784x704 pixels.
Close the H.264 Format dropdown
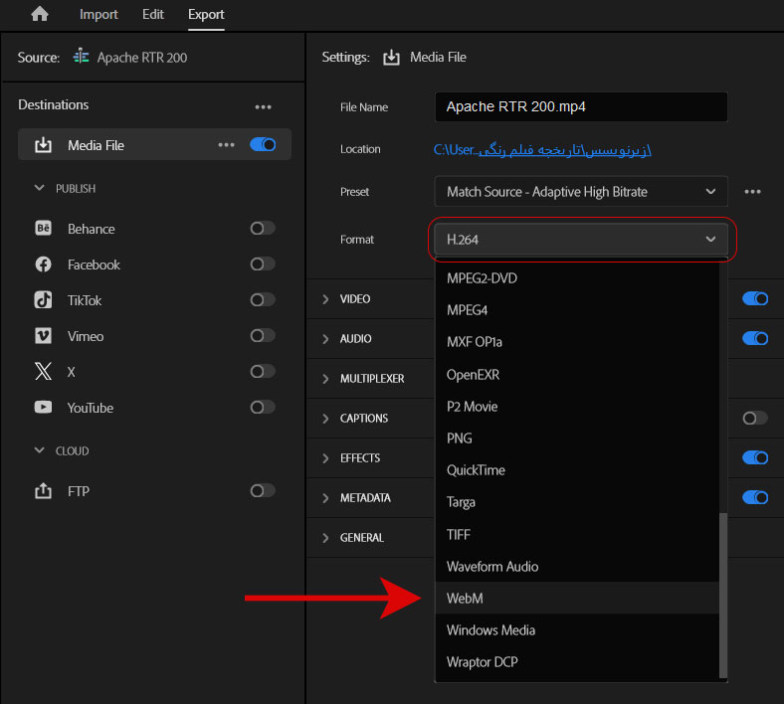[581, 240]
